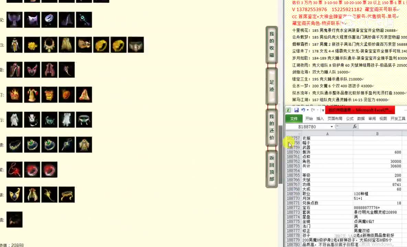Click the cell containing 88888877776+

[377, 208]
